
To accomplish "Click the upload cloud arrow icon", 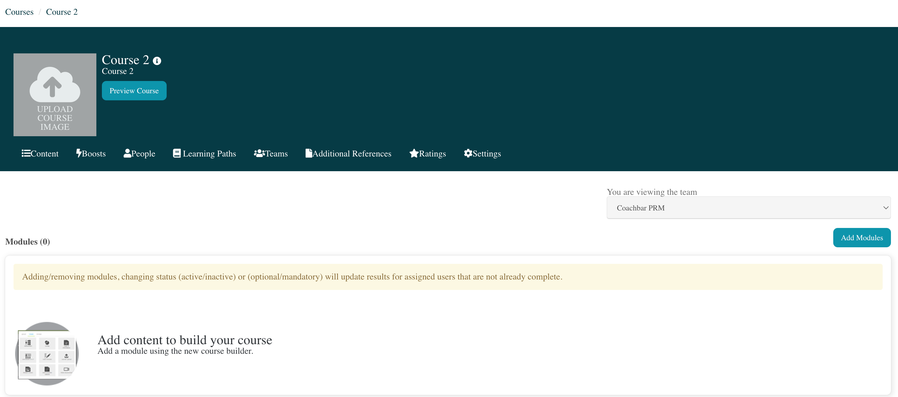I will click(55, 85).
